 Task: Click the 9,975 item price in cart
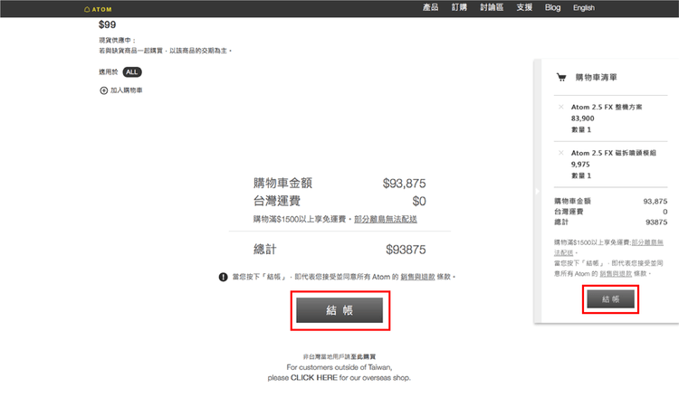point(580,164)
